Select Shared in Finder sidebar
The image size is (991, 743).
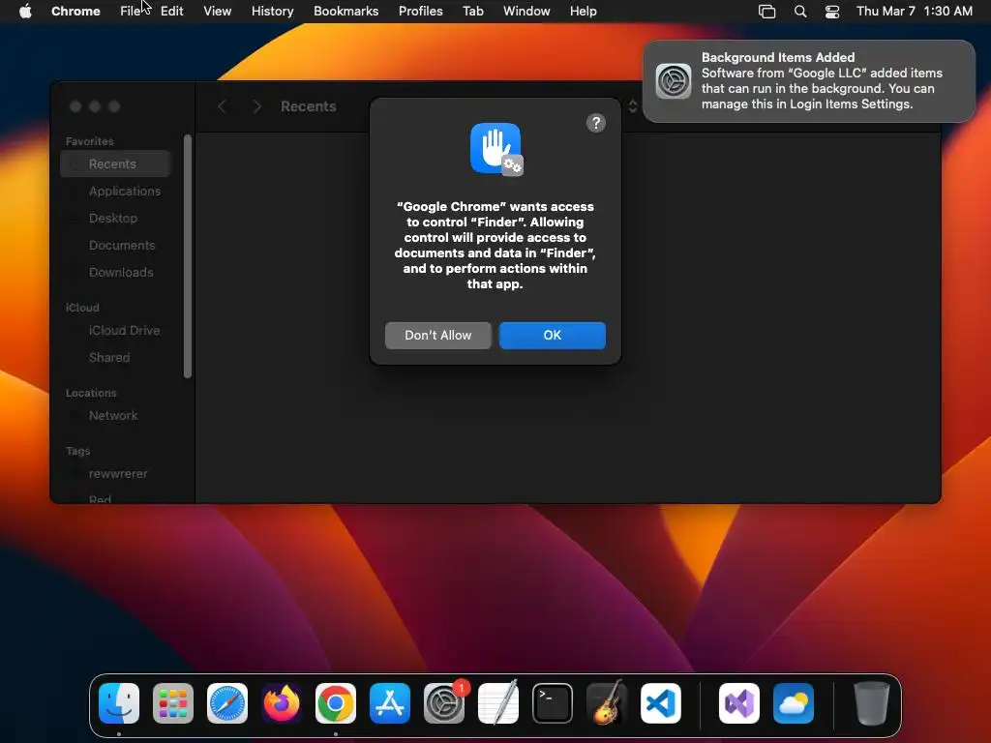(x=116, y=358)
